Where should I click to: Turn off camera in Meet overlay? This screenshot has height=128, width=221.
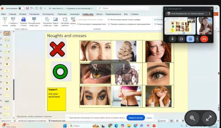pos(181,39)
